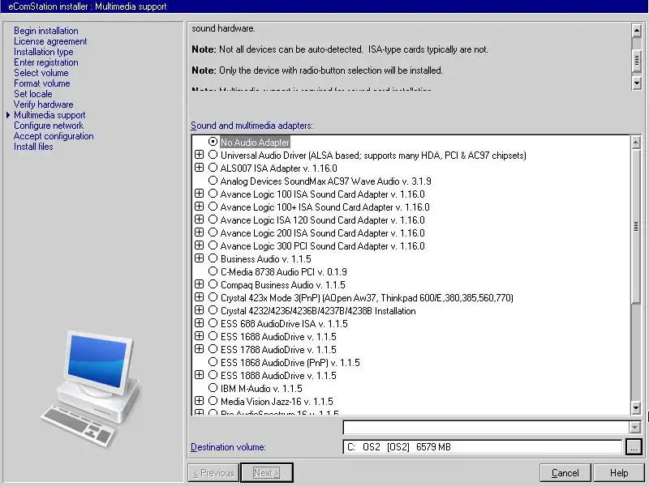Expand the Universal Audio Driver tree node

click(x=199, y=155)
